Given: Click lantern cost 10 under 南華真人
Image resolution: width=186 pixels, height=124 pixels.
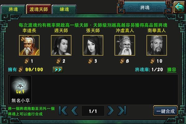Looking at the screenshot, I should 156,61.
